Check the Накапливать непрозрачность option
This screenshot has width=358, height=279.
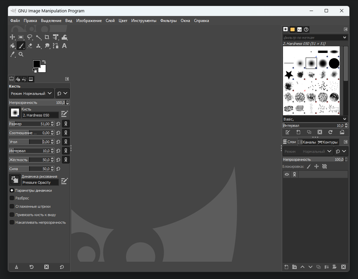(x=12, y=222)
